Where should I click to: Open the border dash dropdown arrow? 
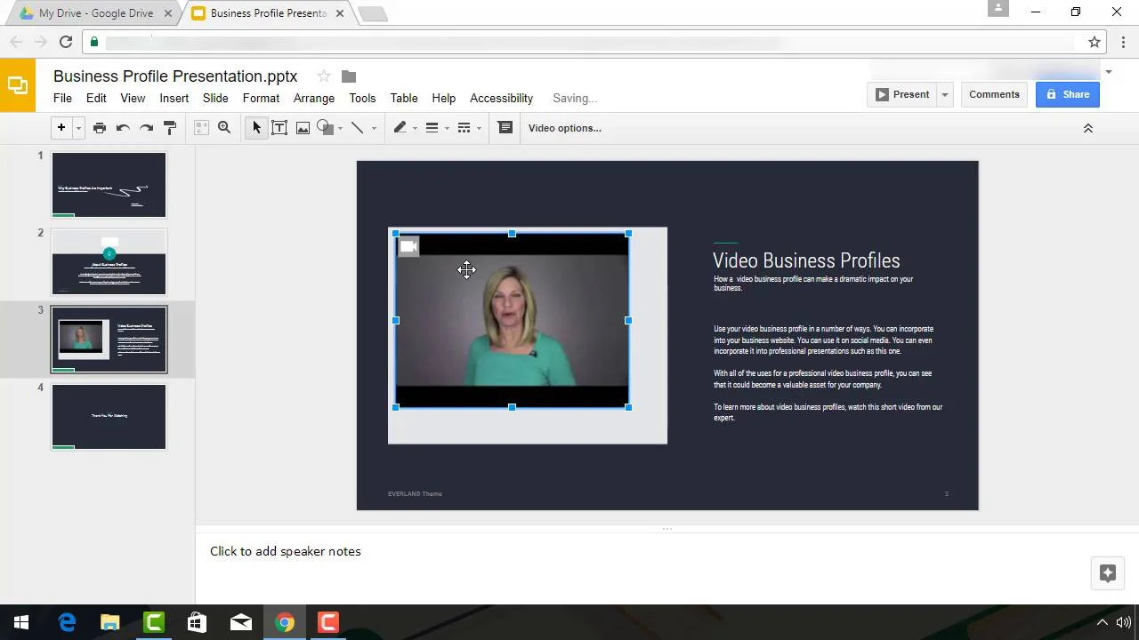pos(479,128)
